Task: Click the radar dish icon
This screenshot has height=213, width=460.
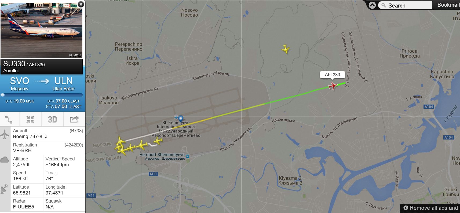Action: tap(5, 189)
